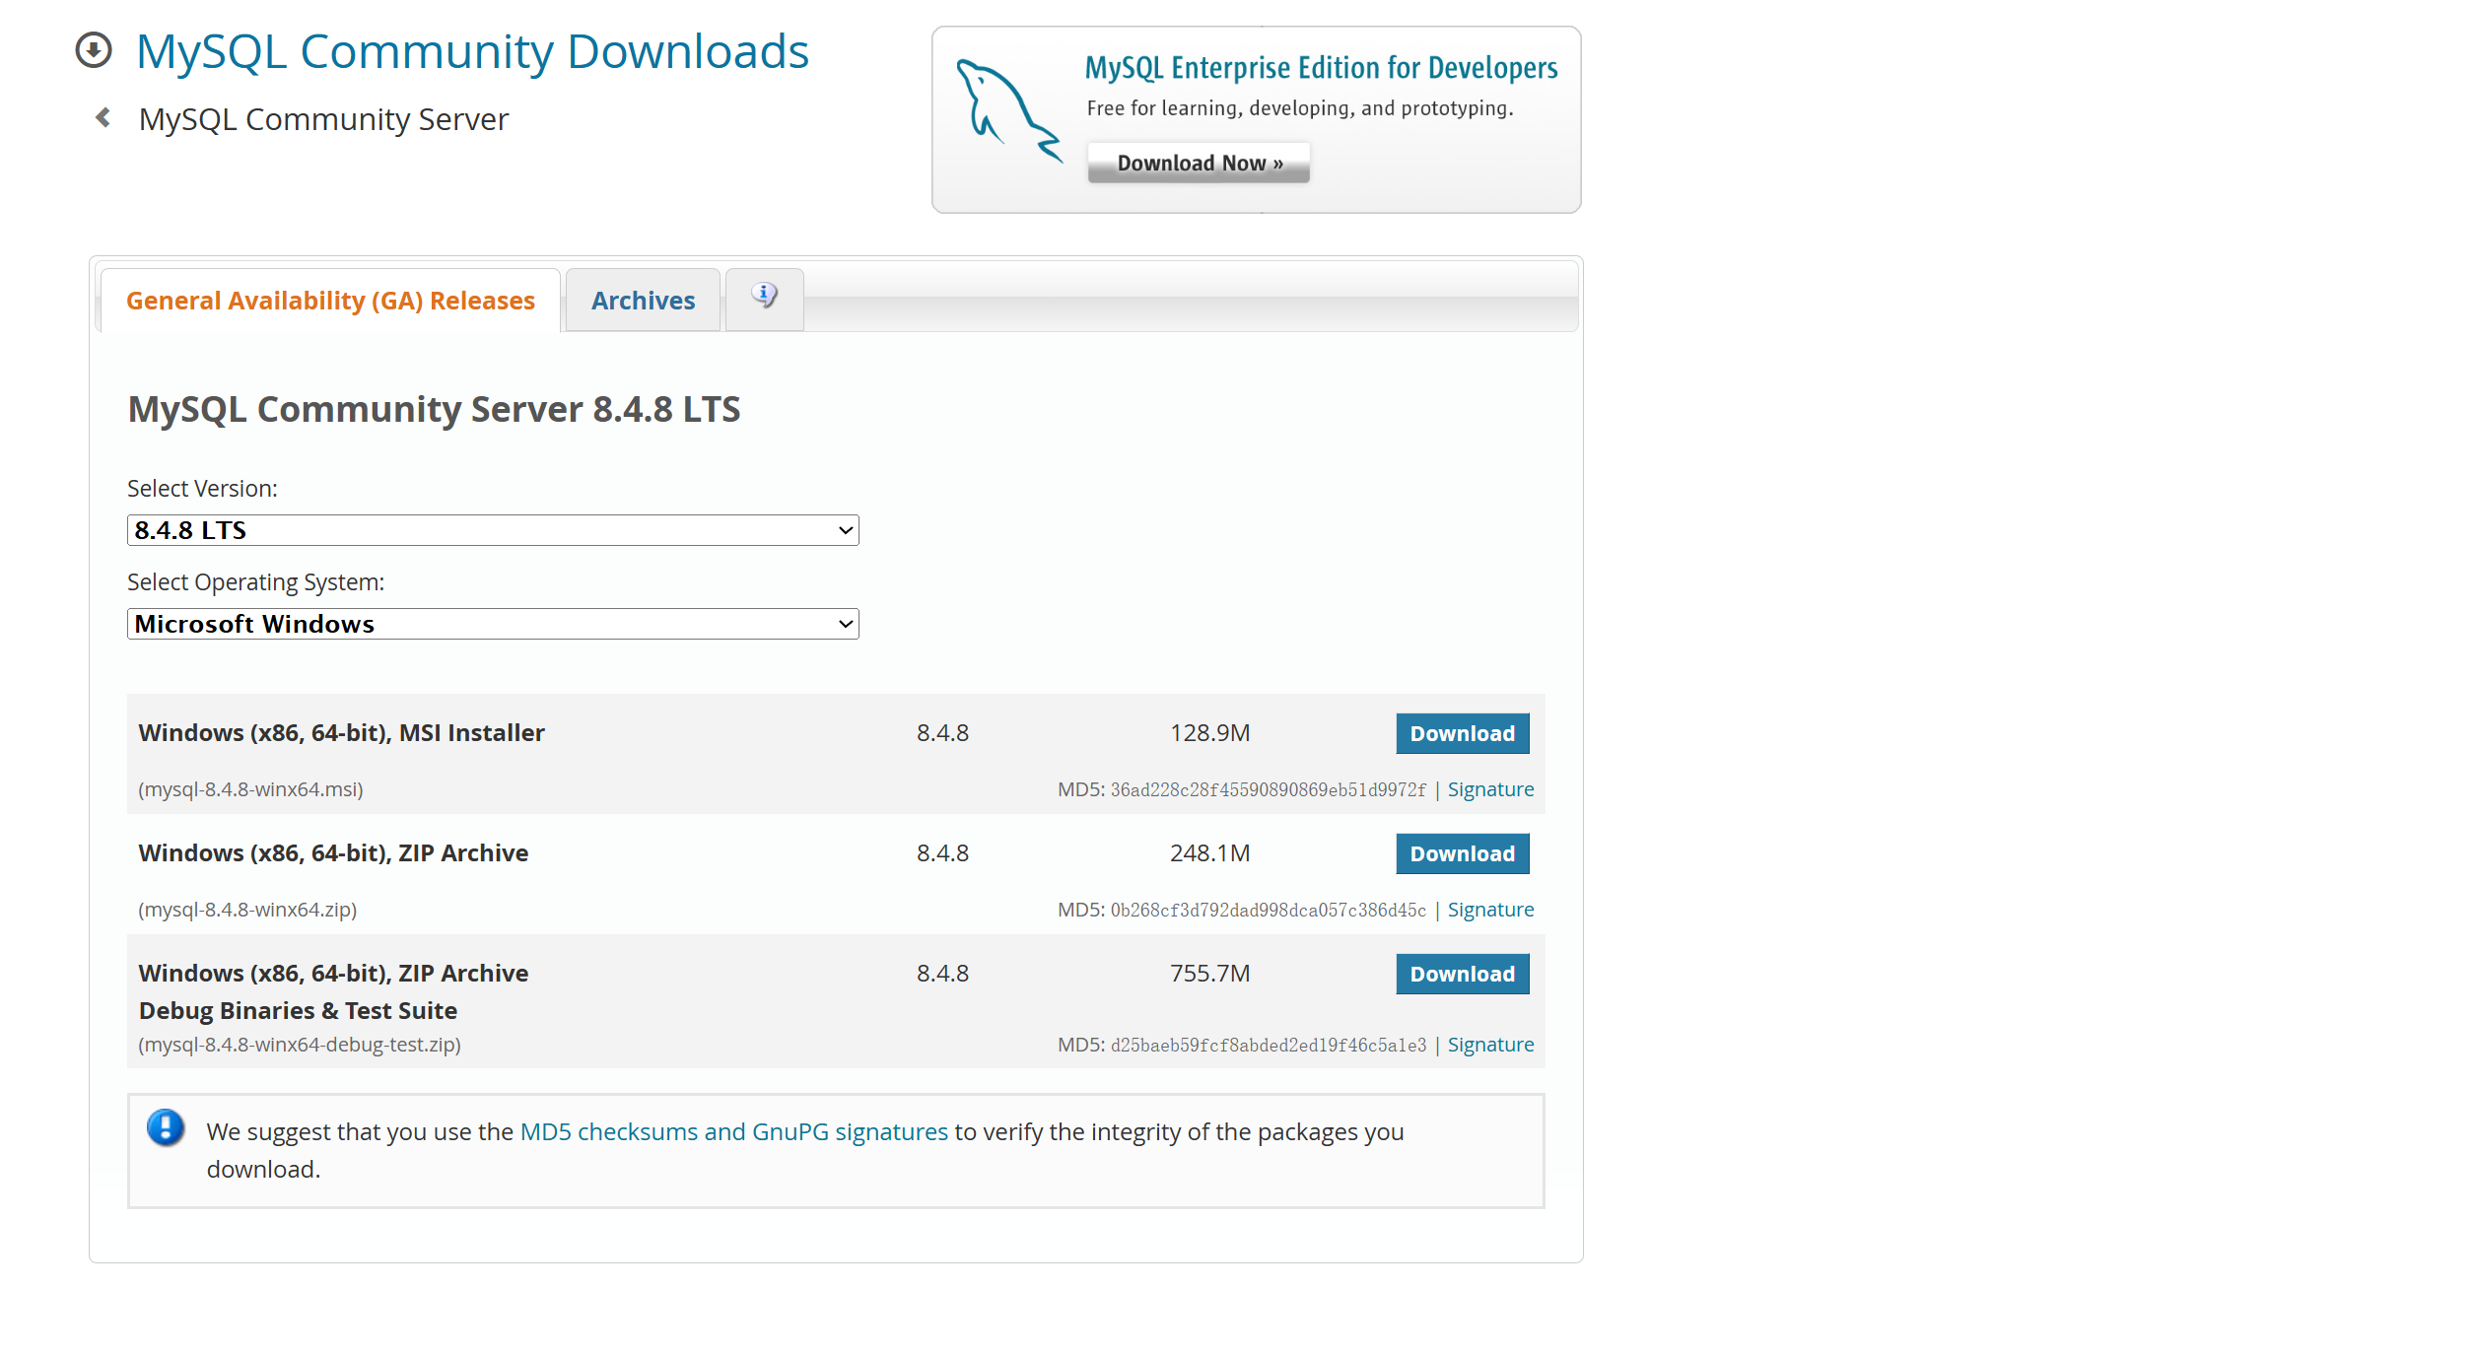
Task: Download the Debug Binaries & Test Suite
Action: (x=1462, y=974)
